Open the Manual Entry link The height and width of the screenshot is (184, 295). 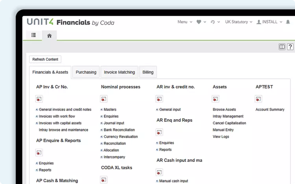click(x=223, y=130)
